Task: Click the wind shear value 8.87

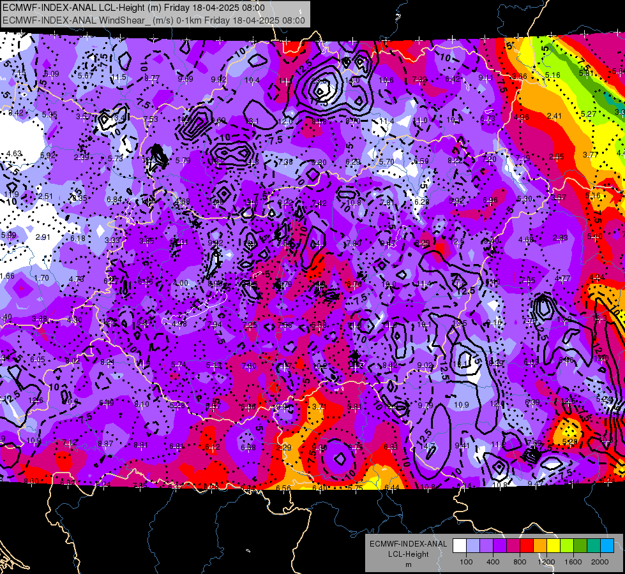Action: (x=105, y=444)
